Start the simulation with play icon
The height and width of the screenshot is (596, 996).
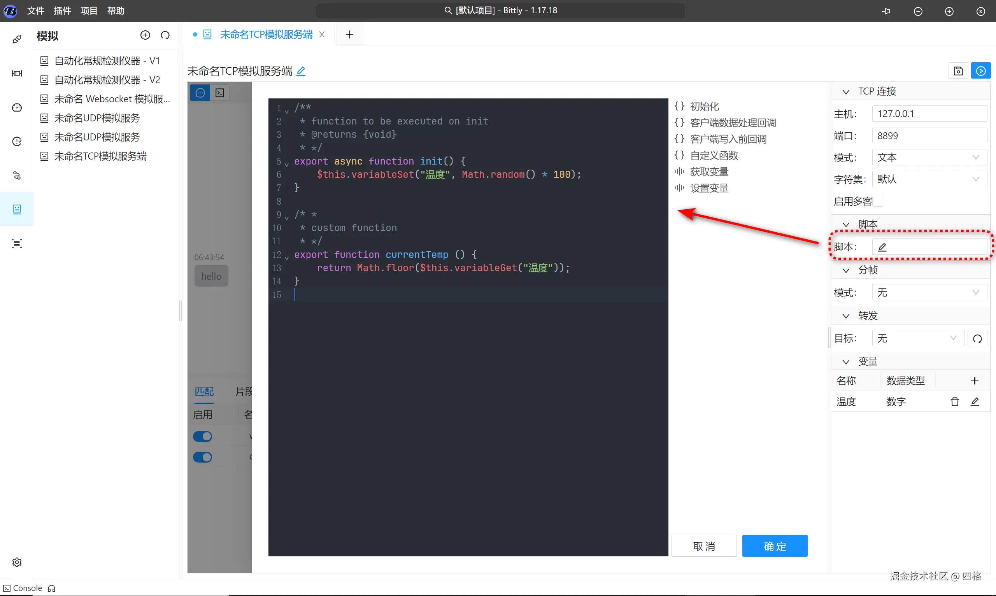(x=981, y=71)
